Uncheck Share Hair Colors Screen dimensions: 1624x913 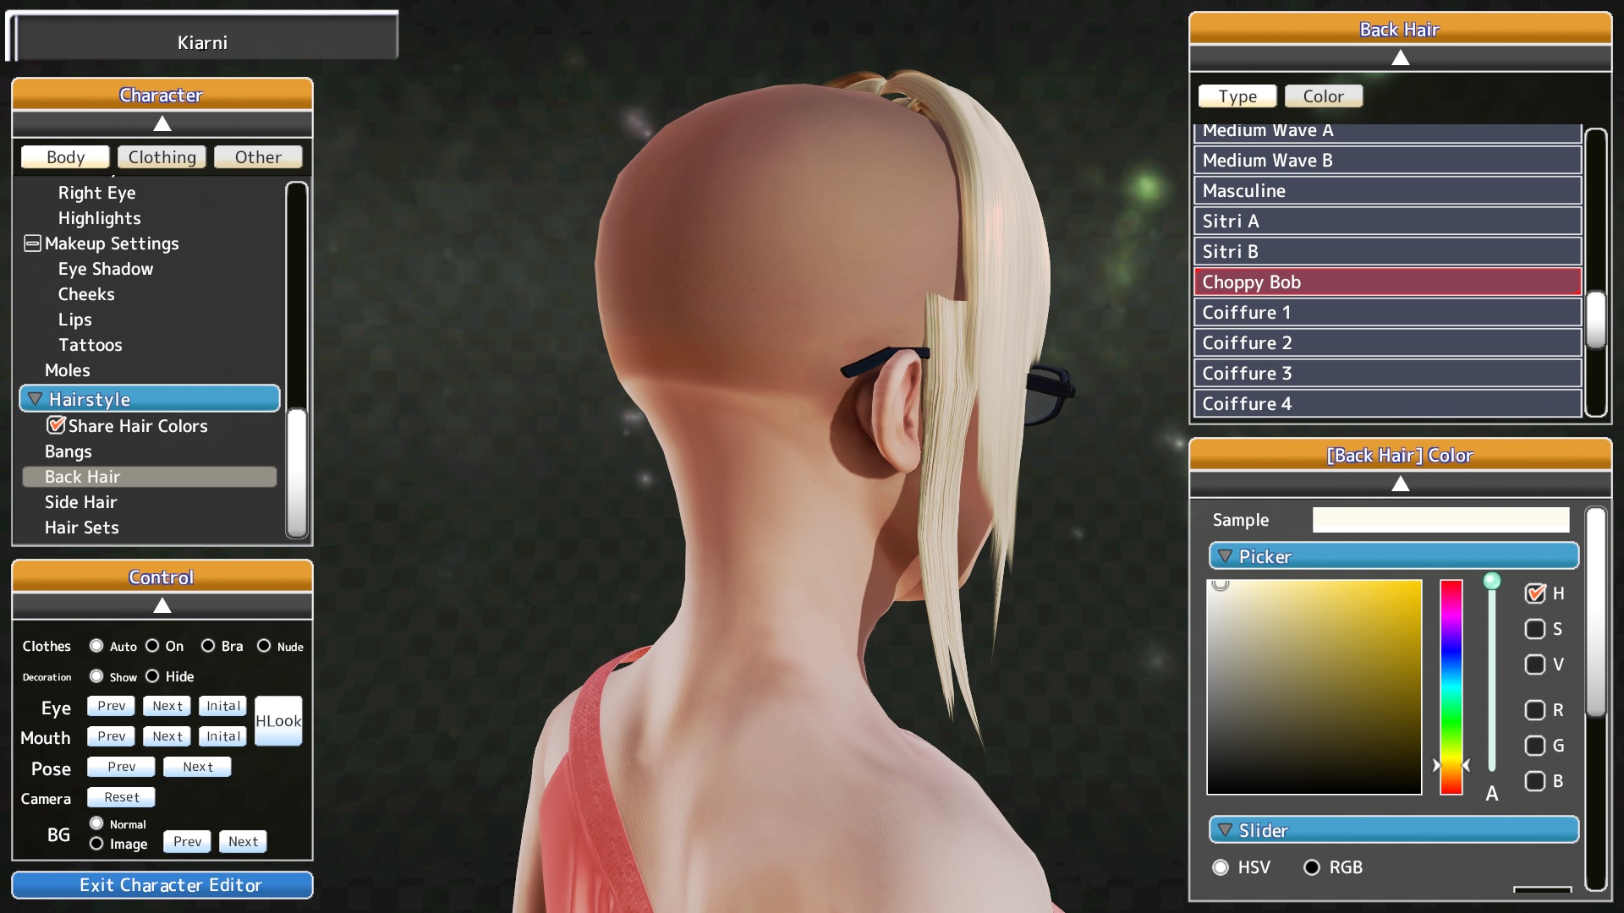point(56,425)
